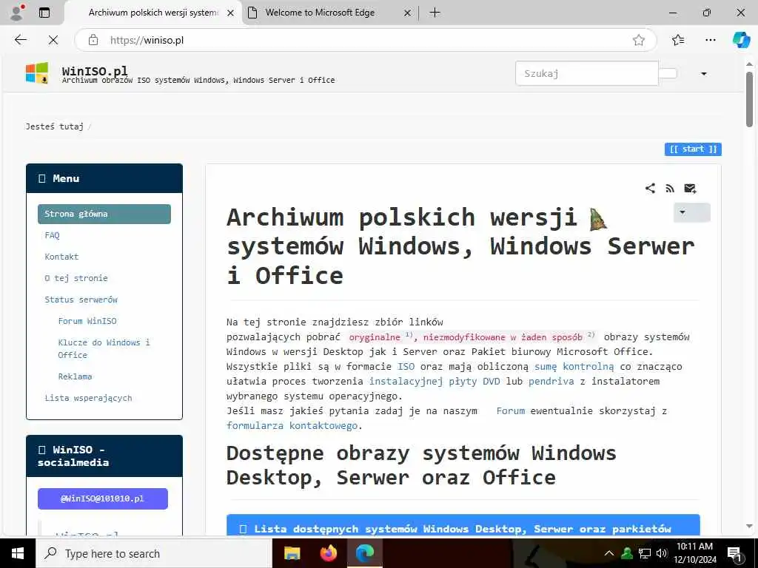Click the search submit button beside Szukaj
The height and width of the screenshot is (568, 758).
(x=668, y=73)
